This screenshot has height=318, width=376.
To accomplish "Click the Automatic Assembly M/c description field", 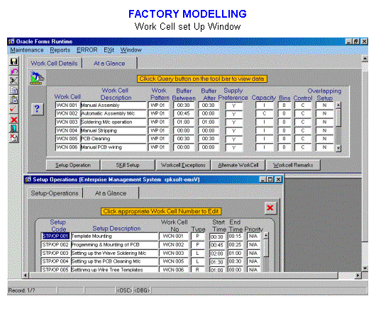I will coord(114,113).
